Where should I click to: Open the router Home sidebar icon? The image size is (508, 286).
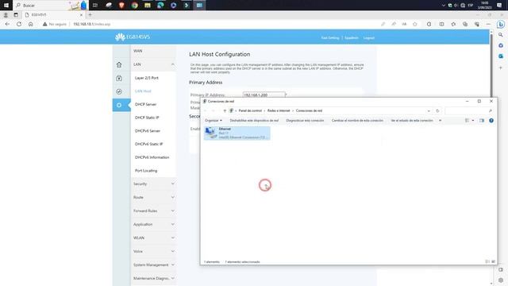pyautogui.click(x=119, y=64)
